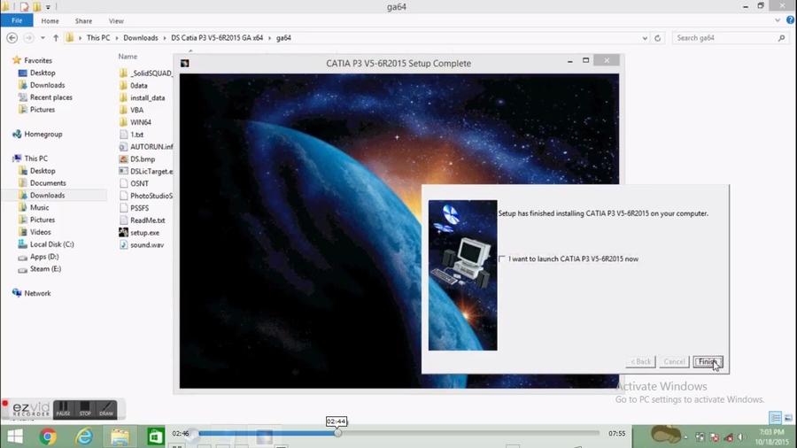Click the Explorer forward navigation arrow
The image size is (797, 448).
pyautogui.click(x=28, y=37)
